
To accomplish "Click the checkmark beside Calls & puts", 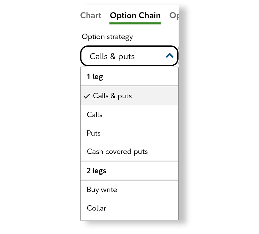I will tap(87, 96).
